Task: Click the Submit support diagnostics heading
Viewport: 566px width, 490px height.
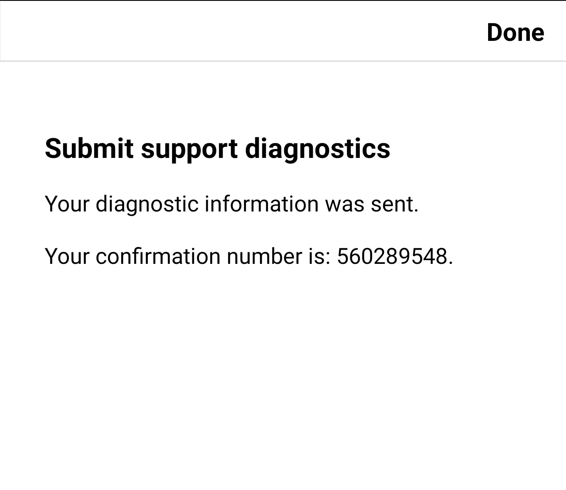Action: coord(218,149)
